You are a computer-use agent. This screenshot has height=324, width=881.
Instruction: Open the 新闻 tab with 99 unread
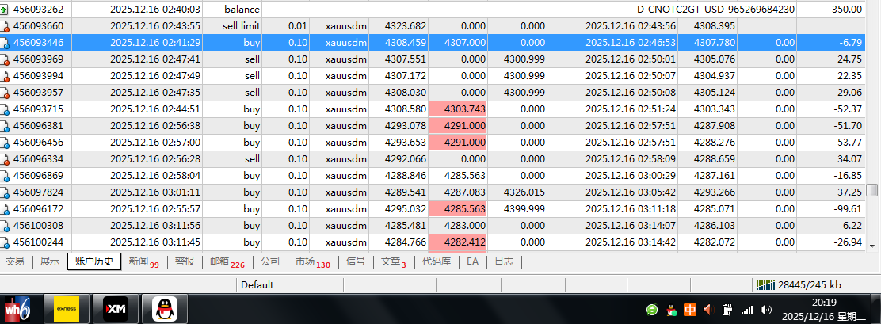click(143, 261)
